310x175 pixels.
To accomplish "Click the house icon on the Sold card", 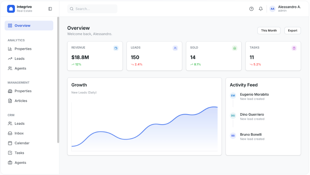I will (x=235, y=48).
